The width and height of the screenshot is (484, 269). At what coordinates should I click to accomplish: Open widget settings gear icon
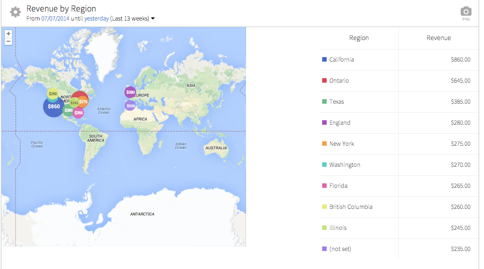(x=16, y=12)
